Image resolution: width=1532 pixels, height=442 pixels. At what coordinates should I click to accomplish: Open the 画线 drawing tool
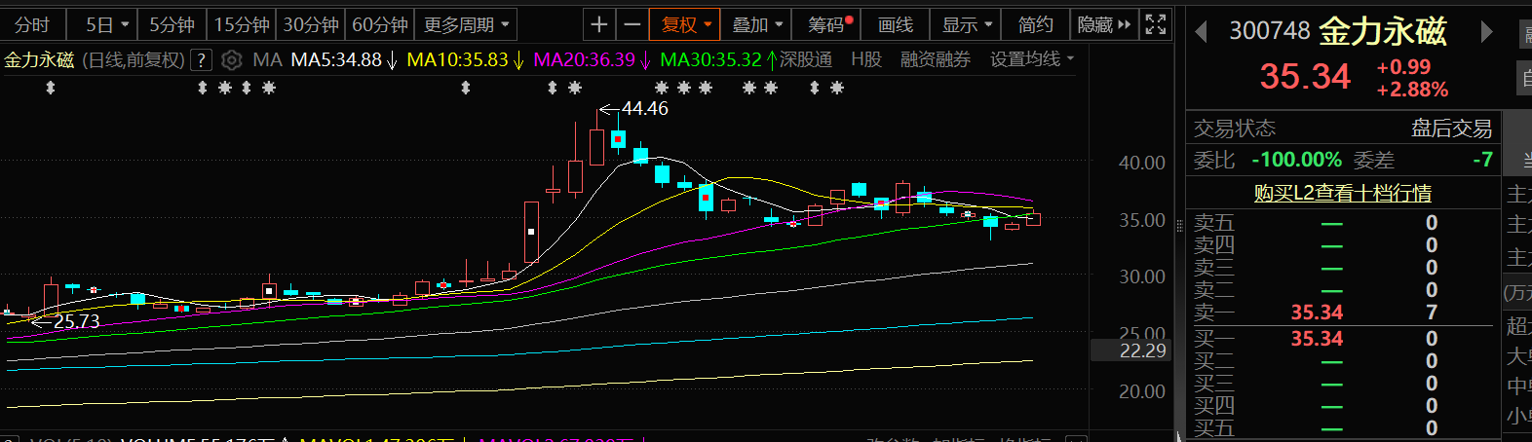pos(896,24)
